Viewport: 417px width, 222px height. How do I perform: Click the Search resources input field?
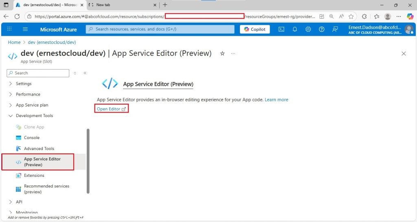click(160, 29)
